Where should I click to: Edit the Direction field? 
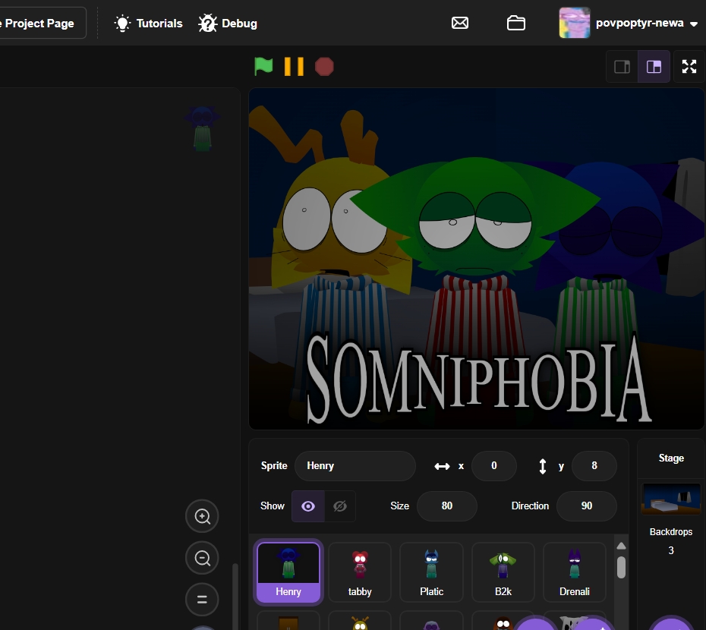(x=586, y=506)
